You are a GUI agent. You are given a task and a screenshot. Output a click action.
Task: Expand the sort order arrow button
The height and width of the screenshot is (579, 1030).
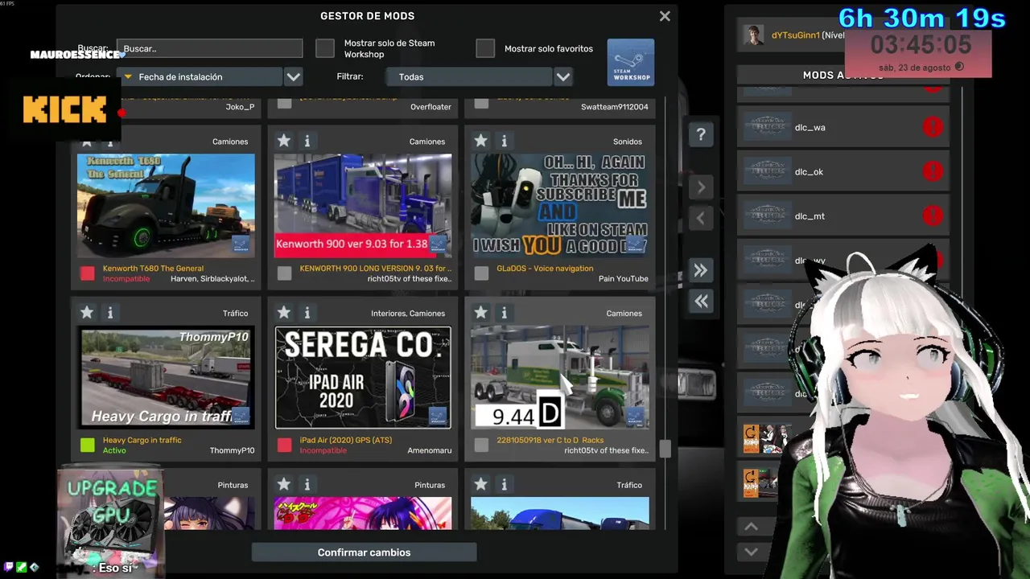[294, 76]
